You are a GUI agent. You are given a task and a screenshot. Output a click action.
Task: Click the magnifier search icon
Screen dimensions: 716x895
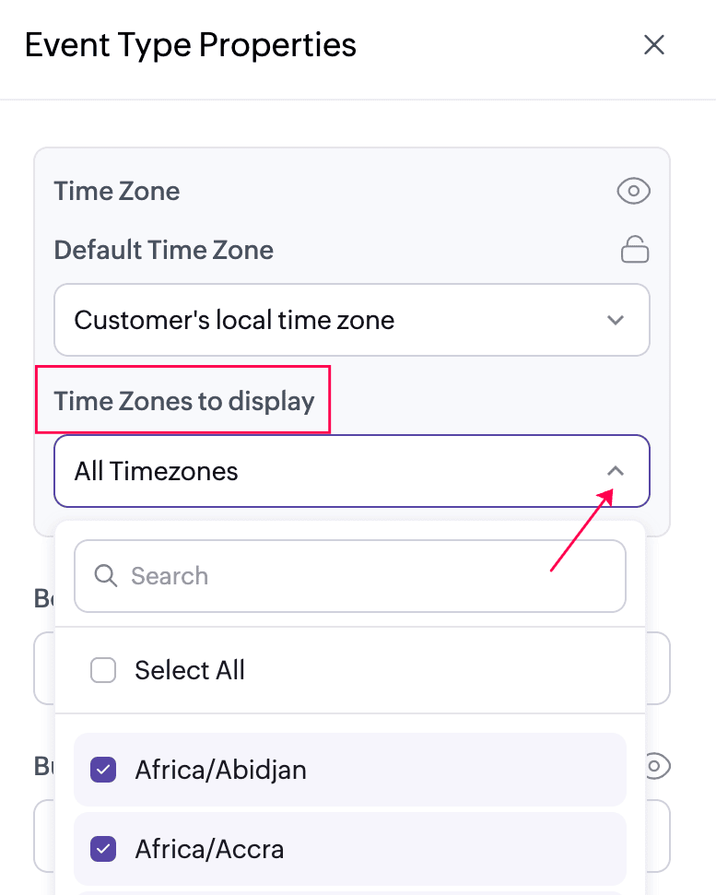pos(106,576)
